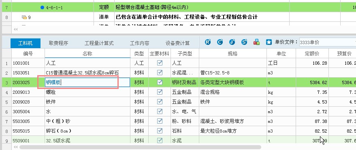Toggle main material checkbox for 水
The height and width of the screenshot is (150, 356).
160,112
